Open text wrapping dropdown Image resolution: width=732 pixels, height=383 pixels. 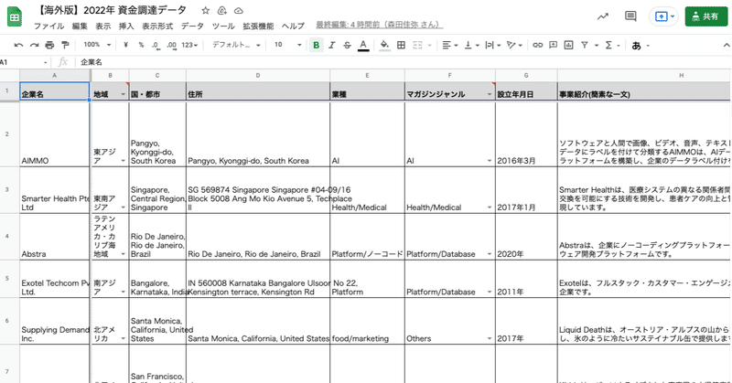point(493,46)
